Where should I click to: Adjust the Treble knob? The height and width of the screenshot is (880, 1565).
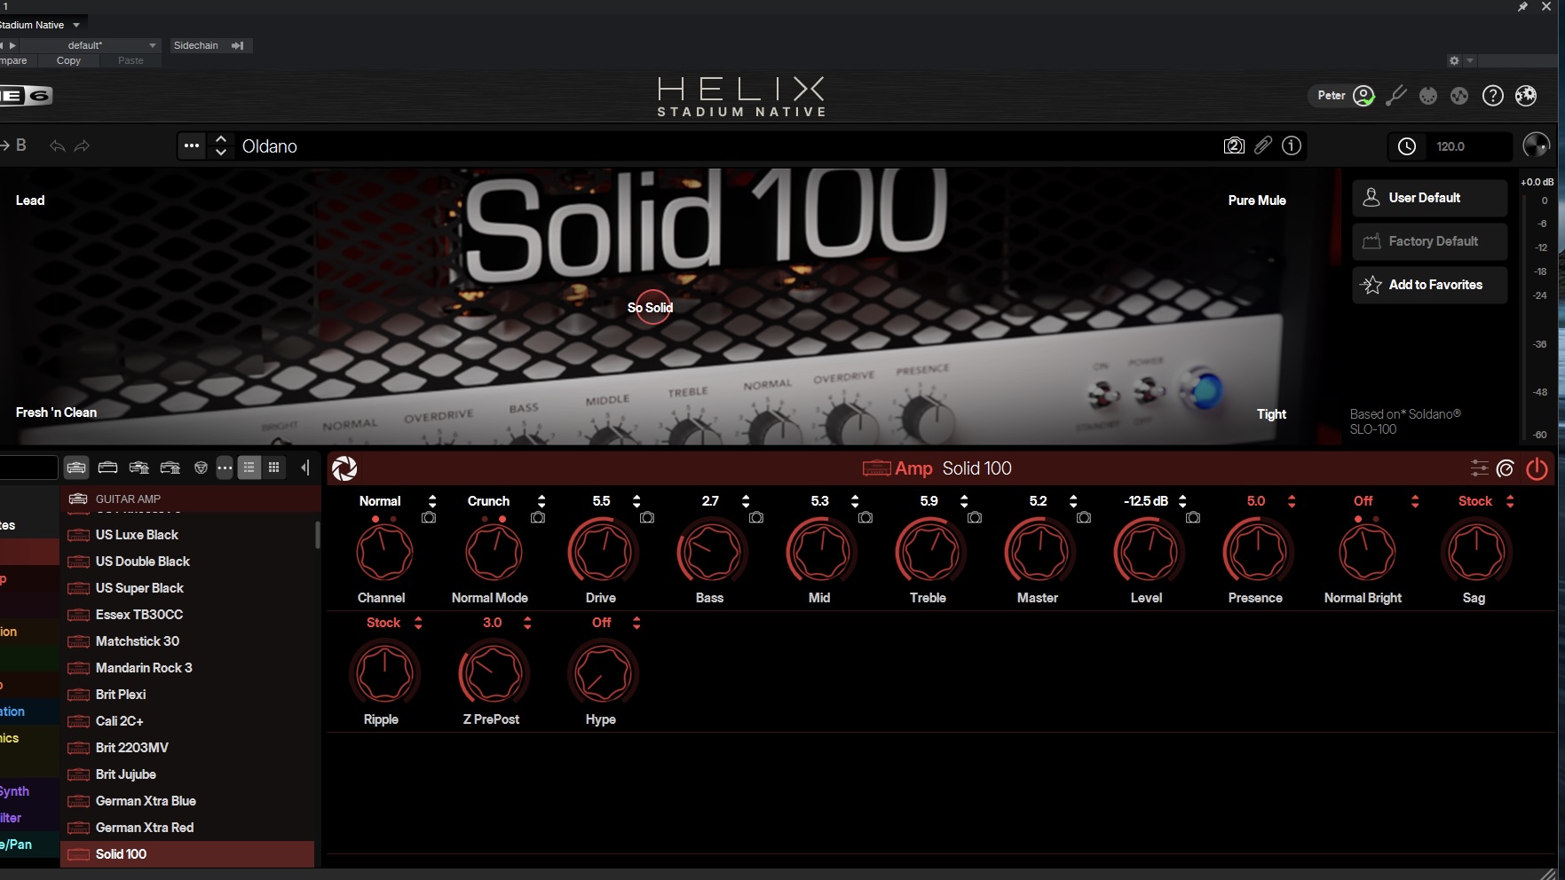click(930, 552)
